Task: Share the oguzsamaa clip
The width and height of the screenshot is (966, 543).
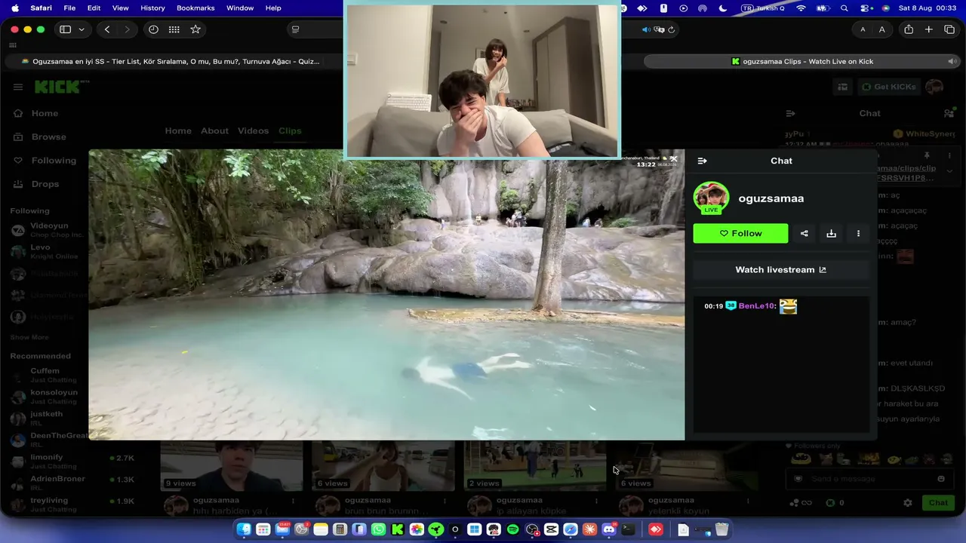Action: [804, 234]
